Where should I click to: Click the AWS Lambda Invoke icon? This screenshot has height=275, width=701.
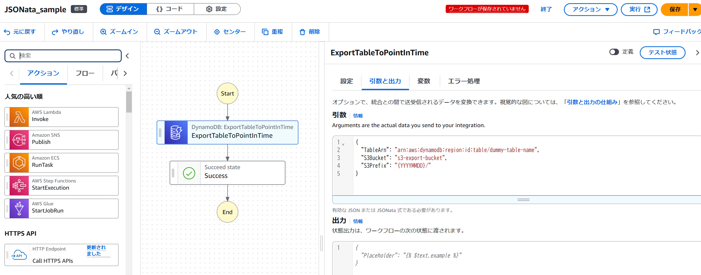pyautogui.click(x=19, y=117)
